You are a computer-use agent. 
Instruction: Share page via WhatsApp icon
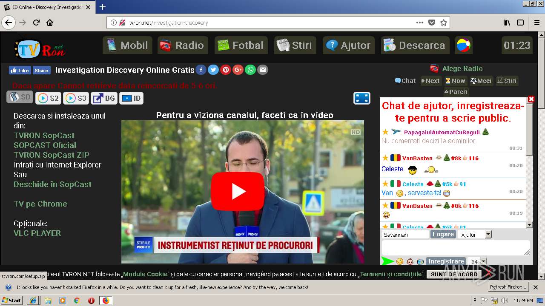(250, 70)
